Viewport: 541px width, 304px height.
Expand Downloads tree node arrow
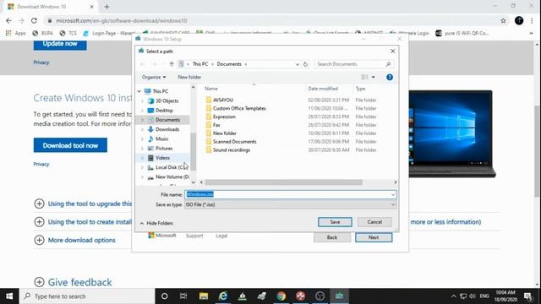click(142, 129)
